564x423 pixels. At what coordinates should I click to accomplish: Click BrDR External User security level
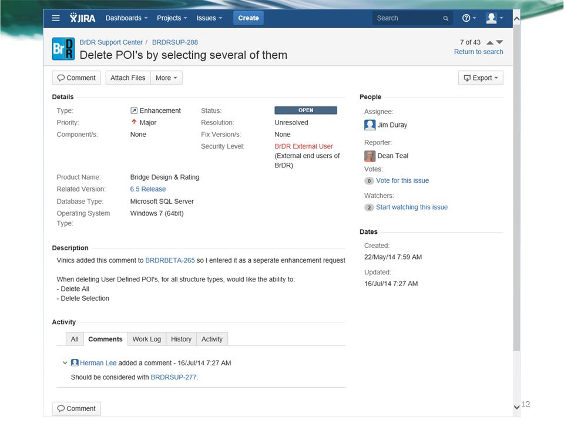(304, 146)
